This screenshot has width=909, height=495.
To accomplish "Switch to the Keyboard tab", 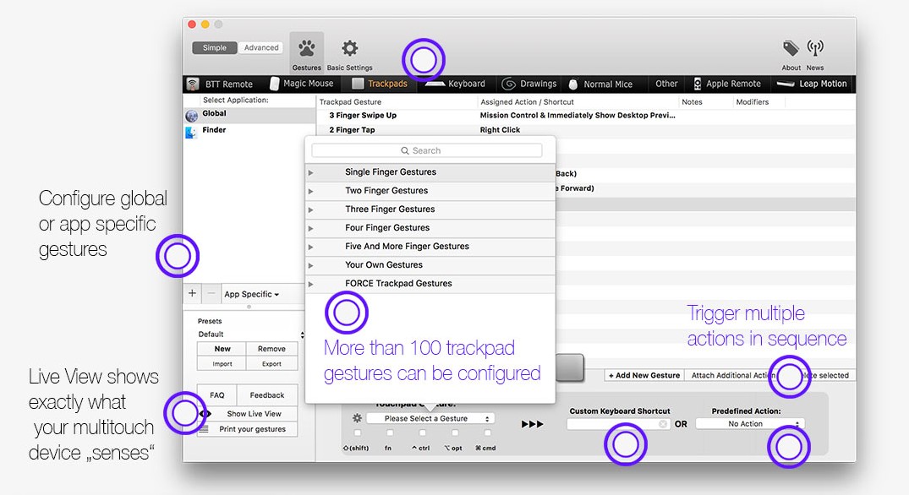I will tap(456, 84).
